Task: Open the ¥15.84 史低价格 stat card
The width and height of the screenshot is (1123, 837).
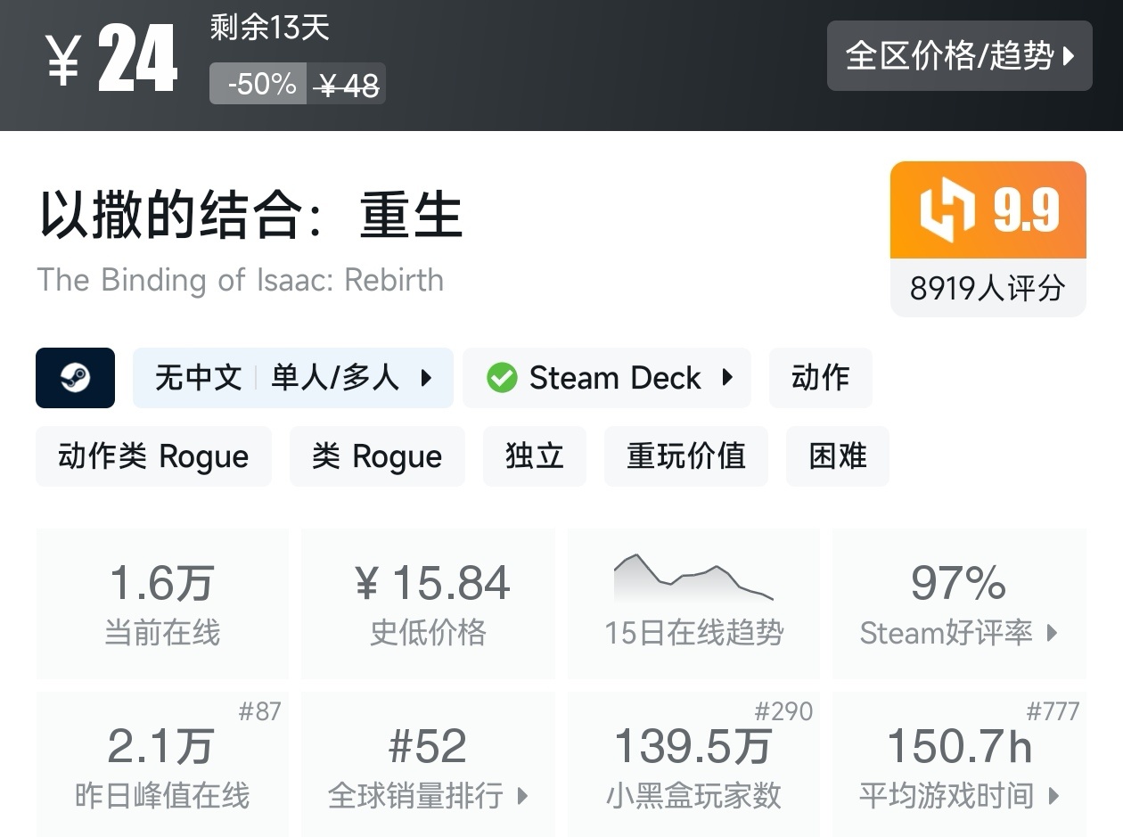Action: click(x=428, y=603)
